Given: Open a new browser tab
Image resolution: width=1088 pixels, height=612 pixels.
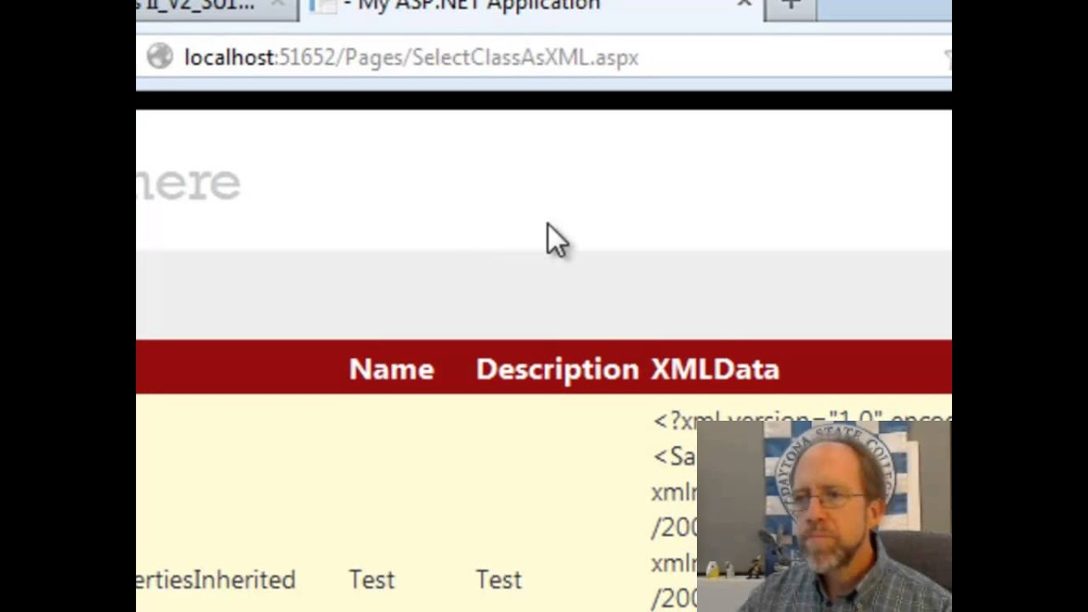Looking at the screenshot, I should click(791, 7).
